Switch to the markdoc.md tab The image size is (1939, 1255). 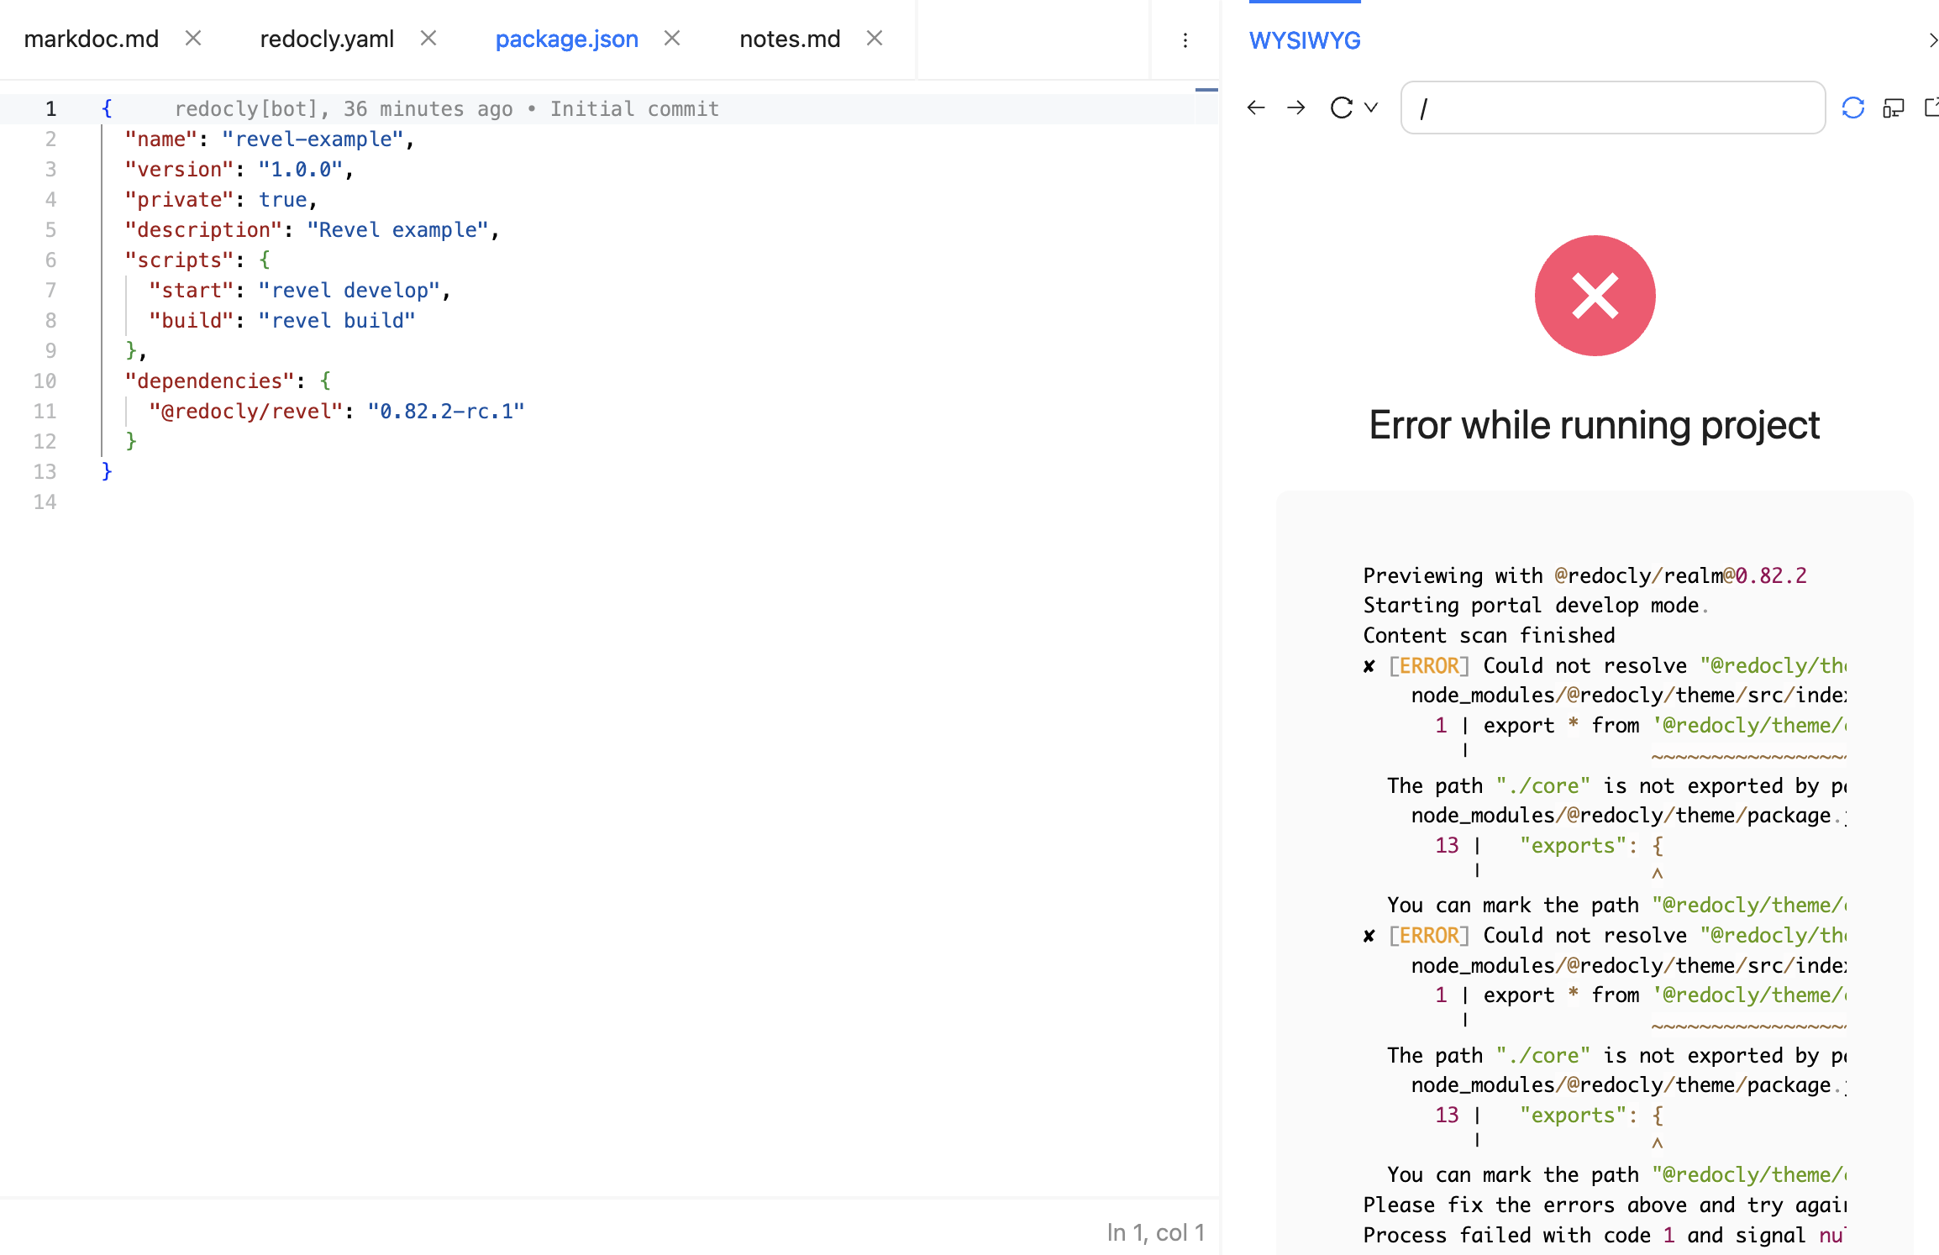[x=91, y=39]
